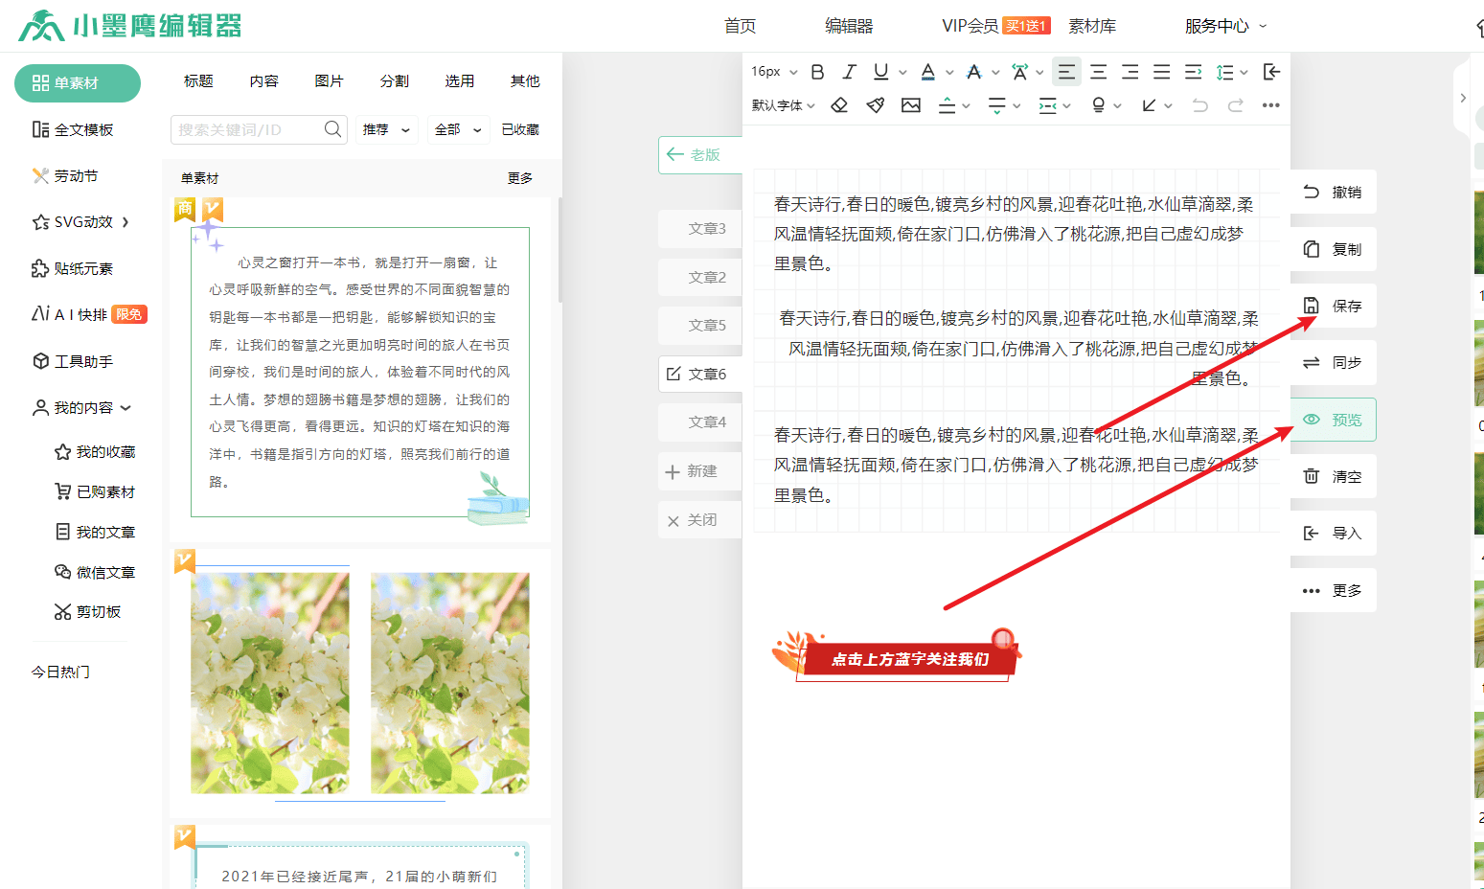Toggle italic text formatting
The image size is (1484, 889).
click(849, 72)
